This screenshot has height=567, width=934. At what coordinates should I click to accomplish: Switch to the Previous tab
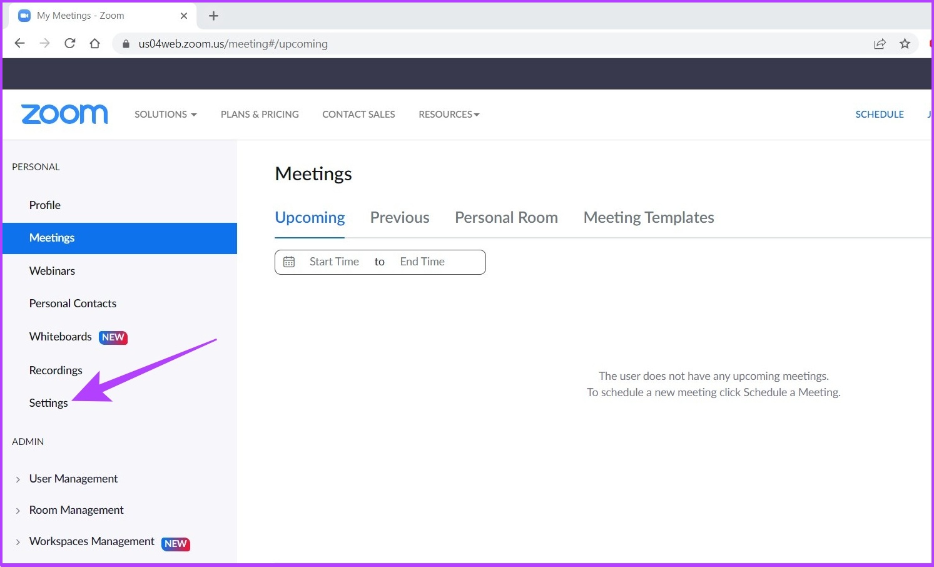pyautogui.click(x=400, y=218)
